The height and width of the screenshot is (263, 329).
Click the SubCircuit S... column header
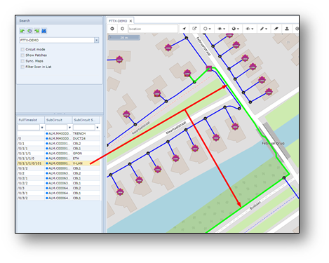tap(86, 120)
